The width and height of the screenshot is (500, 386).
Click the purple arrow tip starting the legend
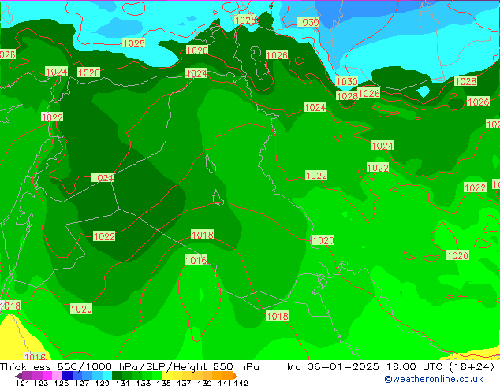[18, 376]
